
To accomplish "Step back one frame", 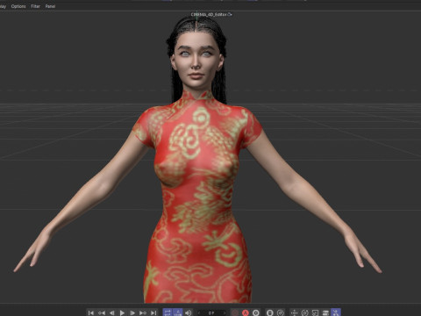I will [x=112, y=312].
